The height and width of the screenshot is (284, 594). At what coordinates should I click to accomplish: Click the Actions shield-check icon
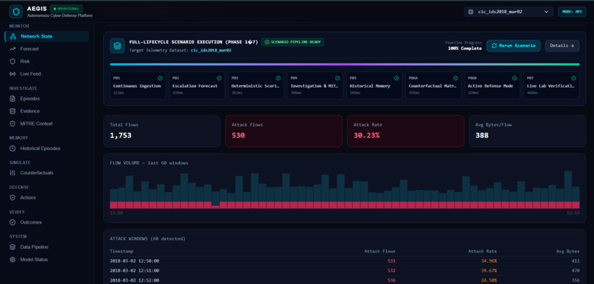coord(13,197)
